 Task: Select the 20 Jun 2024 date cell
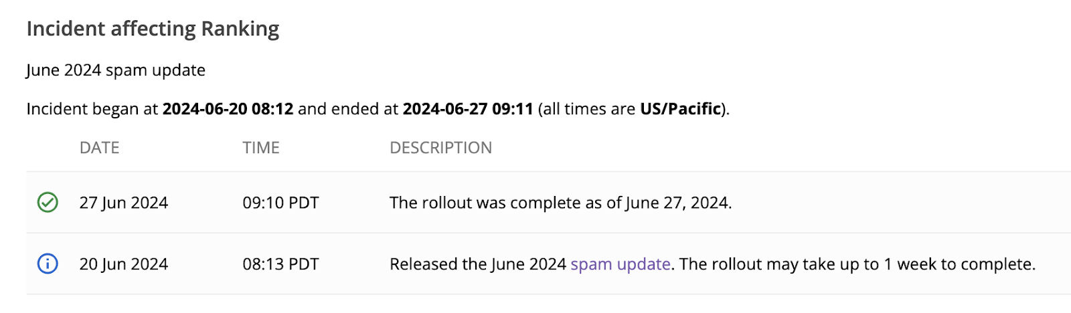[123, 264]
